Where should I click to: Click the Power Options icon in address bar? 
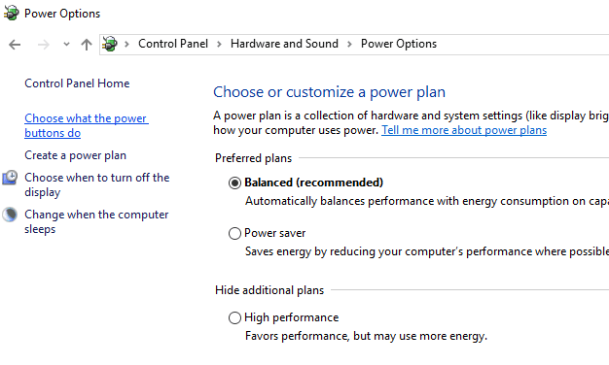click(x=110, y=44)
